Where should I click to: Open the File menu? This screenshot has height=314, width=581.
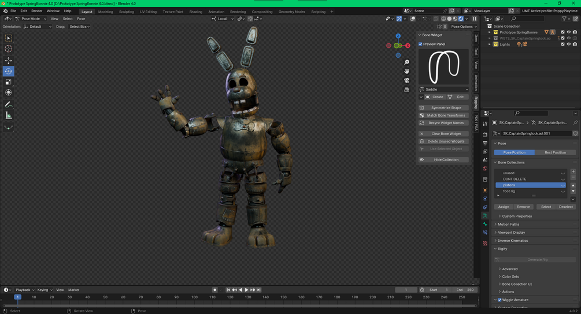click(x=13, y=11)
